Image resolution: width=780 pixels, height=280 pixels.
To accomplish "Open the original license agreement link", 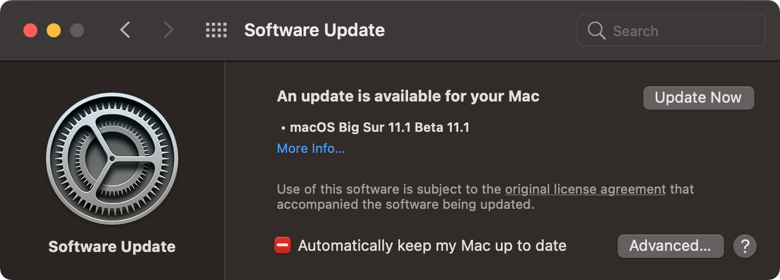I will pyautogui.click(x=586, y=190).
